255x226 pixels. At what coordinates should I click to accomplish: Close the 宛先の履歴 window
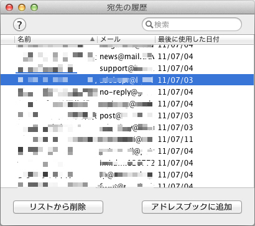click(9, 7)
